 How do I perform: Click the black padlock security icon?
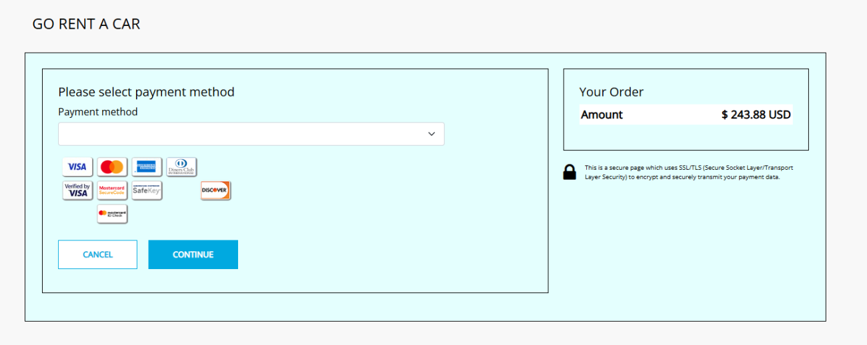(570, 172)
